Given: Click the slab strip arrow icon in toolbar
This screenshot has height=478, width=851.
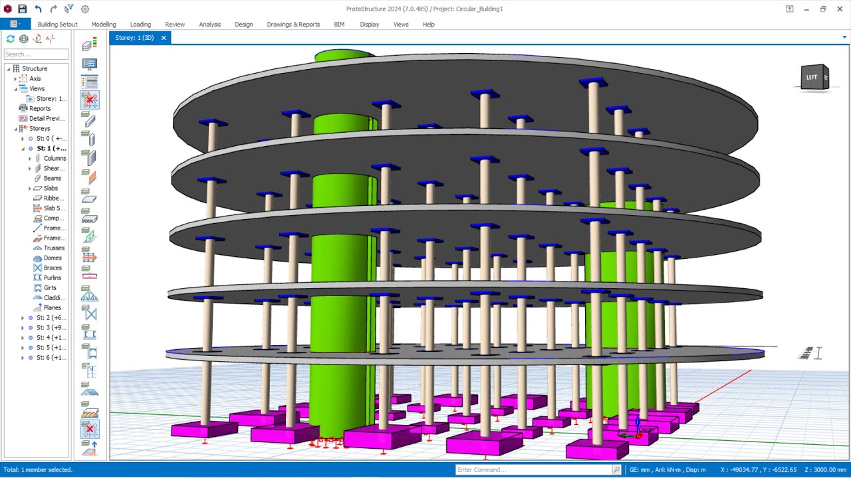Looking at the screenshot, I should [x=90, y=254].
